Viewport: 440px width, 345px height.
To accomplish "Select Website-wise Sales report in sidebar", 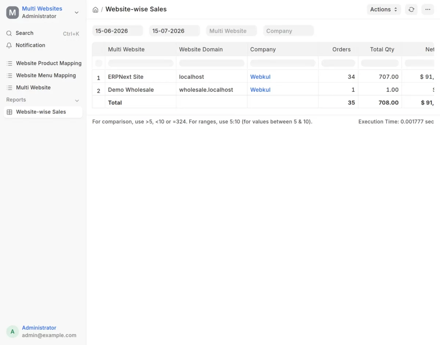I will [x=43, y=112].
